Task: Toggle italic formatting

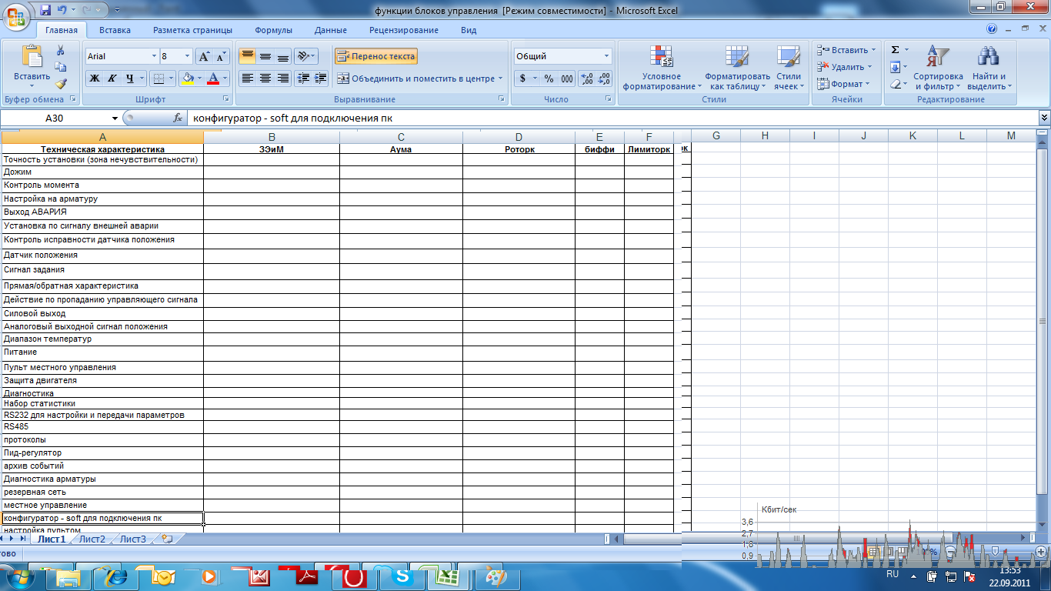Action: pos(112,78)
